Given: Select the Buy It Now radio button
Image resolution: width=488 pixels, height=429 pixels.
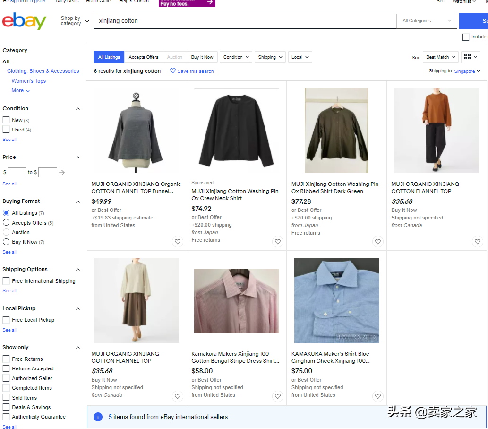Looking at the screenshot, I should click(x=5, y=242).
